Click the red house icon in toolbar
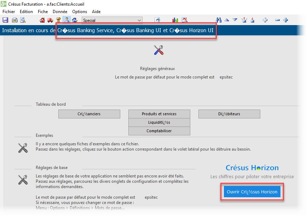Viewport: 307px width, 216px height. point(42,20)
